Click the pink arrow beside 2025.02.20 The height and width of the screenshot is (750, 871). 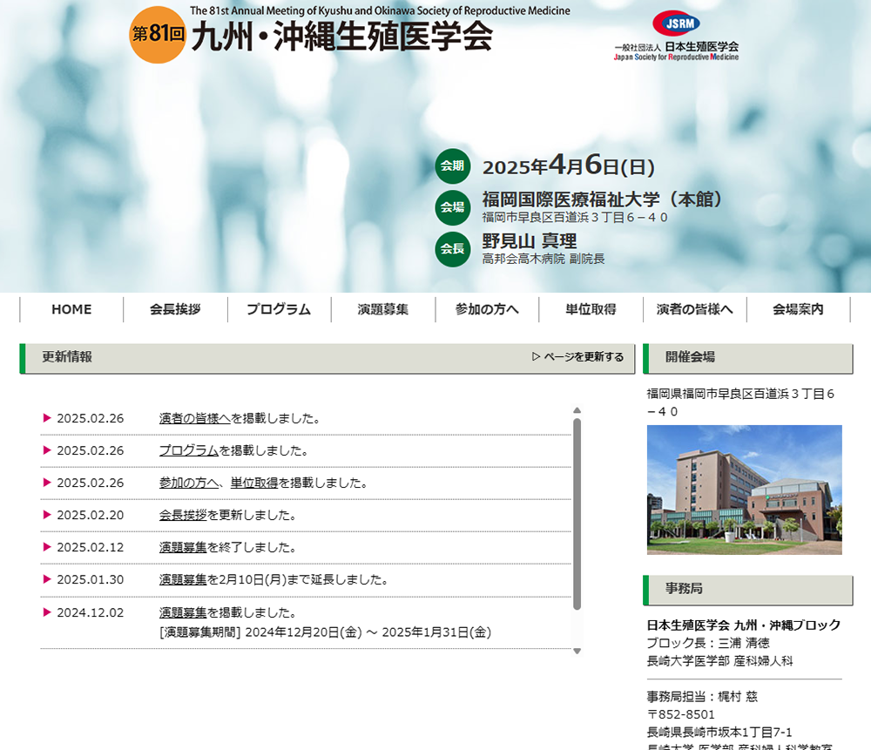pos(47,515)
